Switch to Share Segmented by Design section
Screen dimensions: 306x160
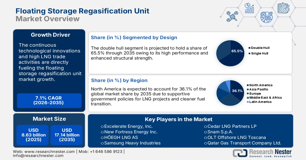pos(134,37)
